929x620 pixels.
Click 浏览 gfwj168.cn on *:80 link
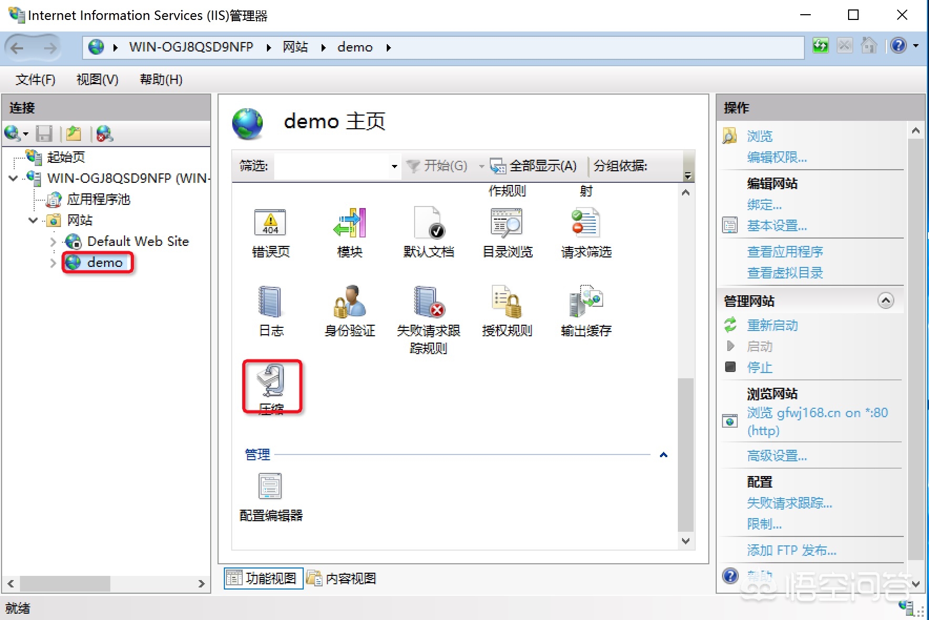(x=818, y=422)
